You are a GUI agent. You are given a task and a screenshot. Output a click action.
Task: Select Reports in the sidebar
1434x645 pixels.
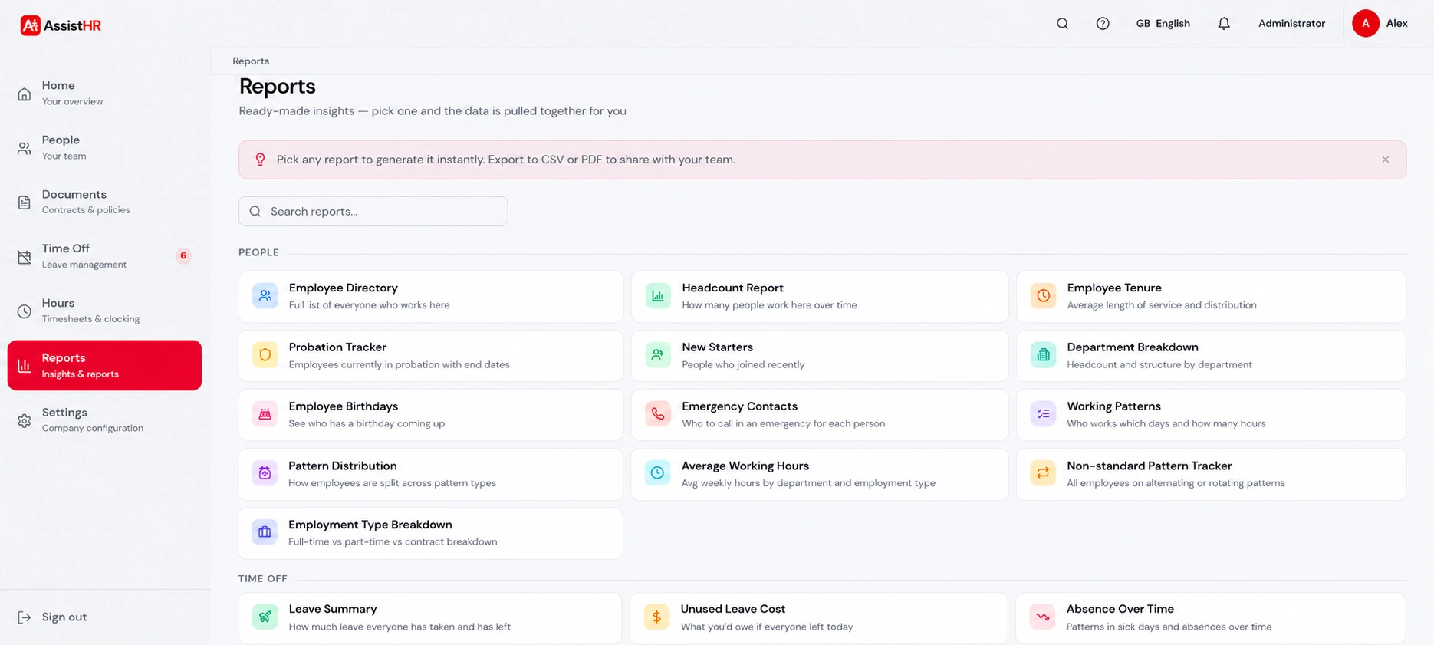105,365
